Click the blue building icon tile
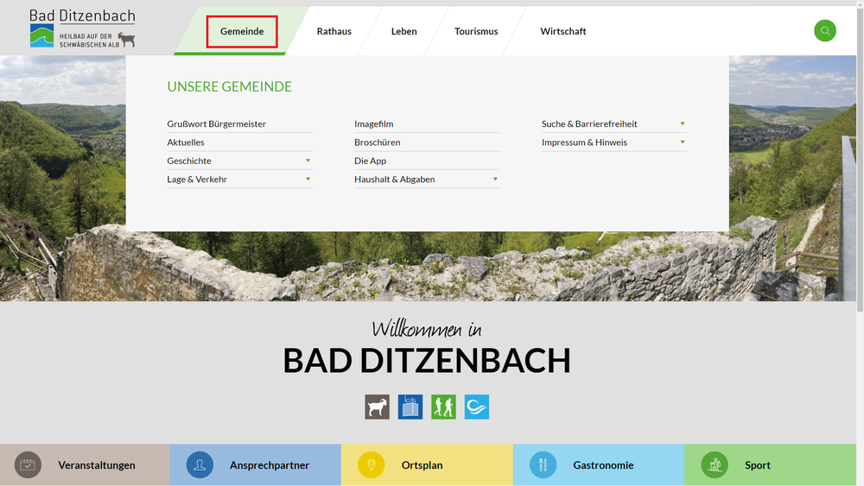The height and width of the screenshot is (486, 864). tap(410, 407)
